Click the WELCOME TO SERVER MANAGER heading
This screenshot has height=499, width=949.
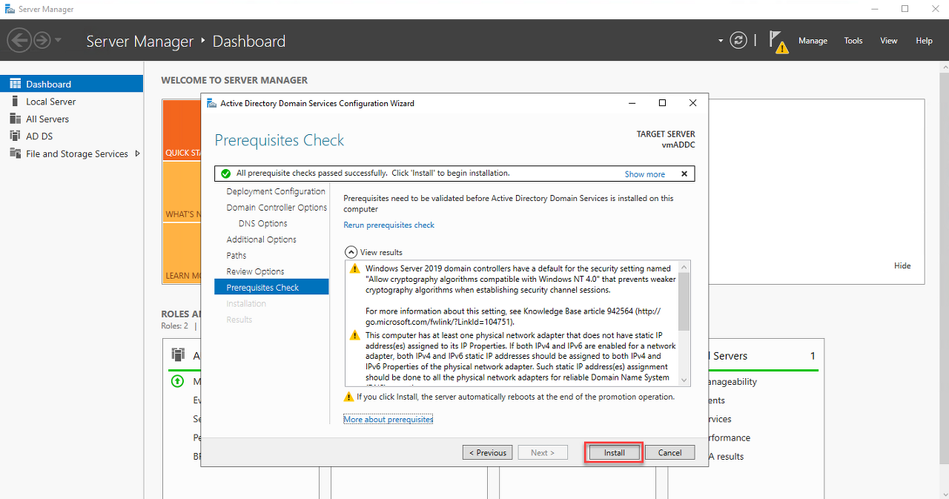pyautogui.click(x=234, y=80)
